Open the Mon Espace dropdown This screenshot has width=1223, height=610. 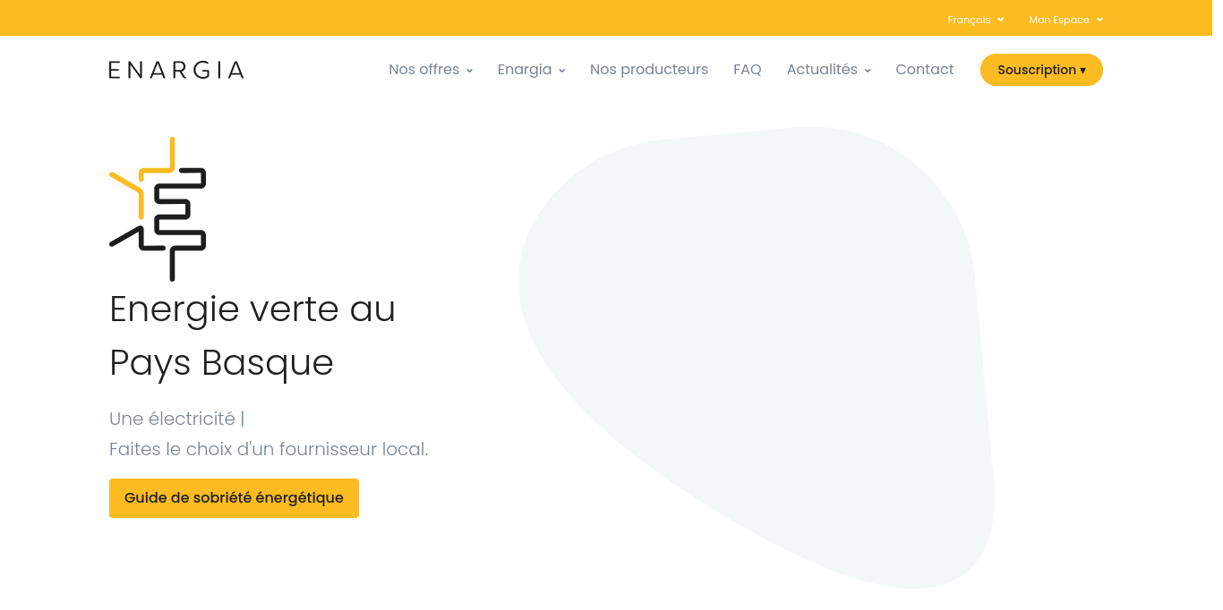click(1060, 19)
